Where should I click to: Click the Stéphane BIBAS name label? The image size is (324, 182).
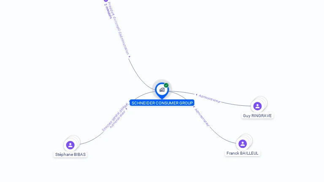pyautogui.click(x=70, y=154)
